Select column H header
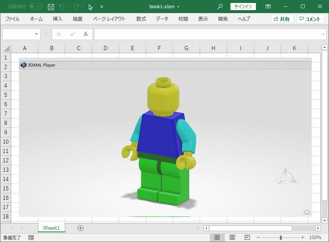Viewport: 329px width, 242px height. [213, 48]
